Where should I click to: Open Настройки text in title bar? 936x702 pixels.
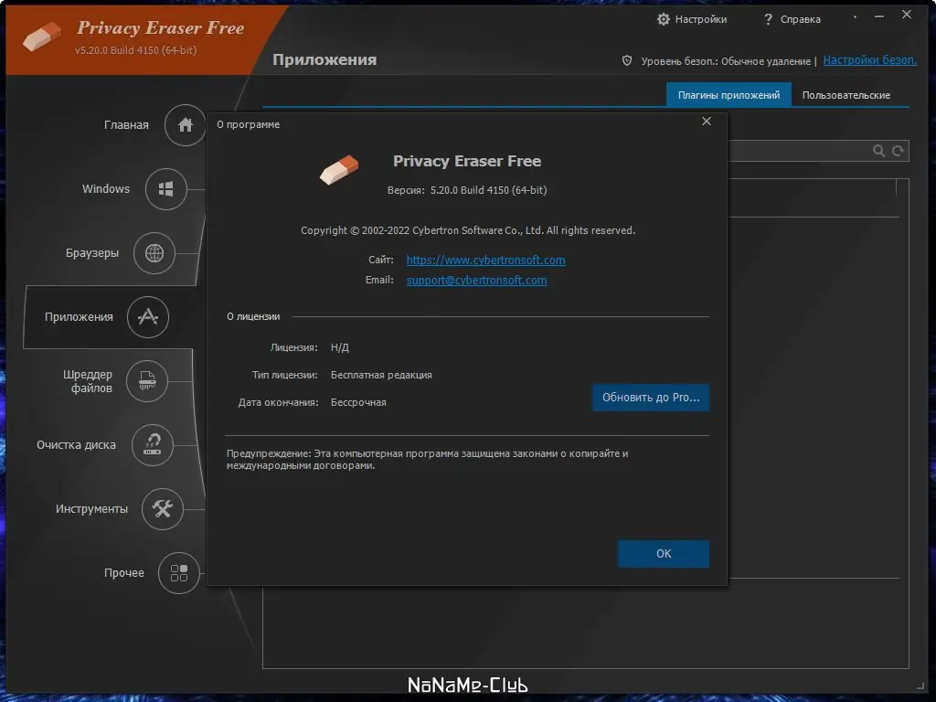pyautogui.click(x=701, y=19)
